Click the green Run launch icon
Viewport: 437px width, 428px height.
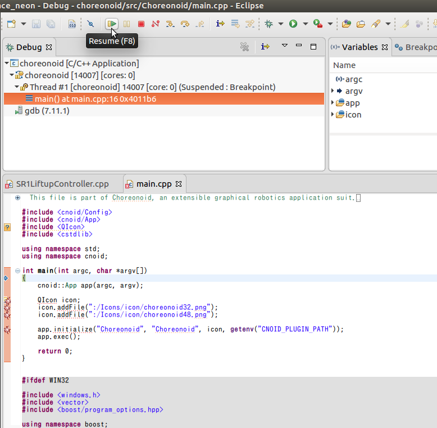(x=293, y=24)
